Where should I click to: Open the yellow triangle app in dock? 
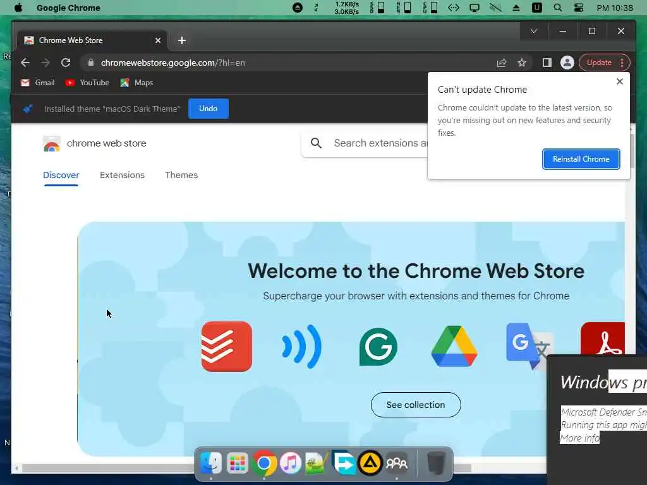(x=370, y=464)
